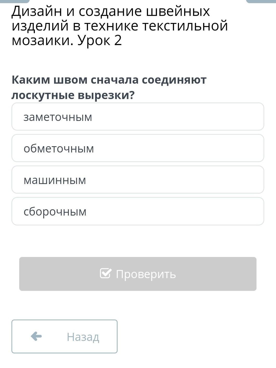The image size is (276, 368).
Task: Click the 'Проверить' label text
Action: pyautogui.click(x=146, y=274)
